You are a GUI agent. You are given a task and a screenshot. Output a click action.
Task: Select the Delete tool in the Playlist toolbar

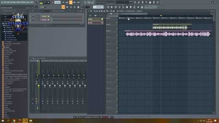point(100,11)
